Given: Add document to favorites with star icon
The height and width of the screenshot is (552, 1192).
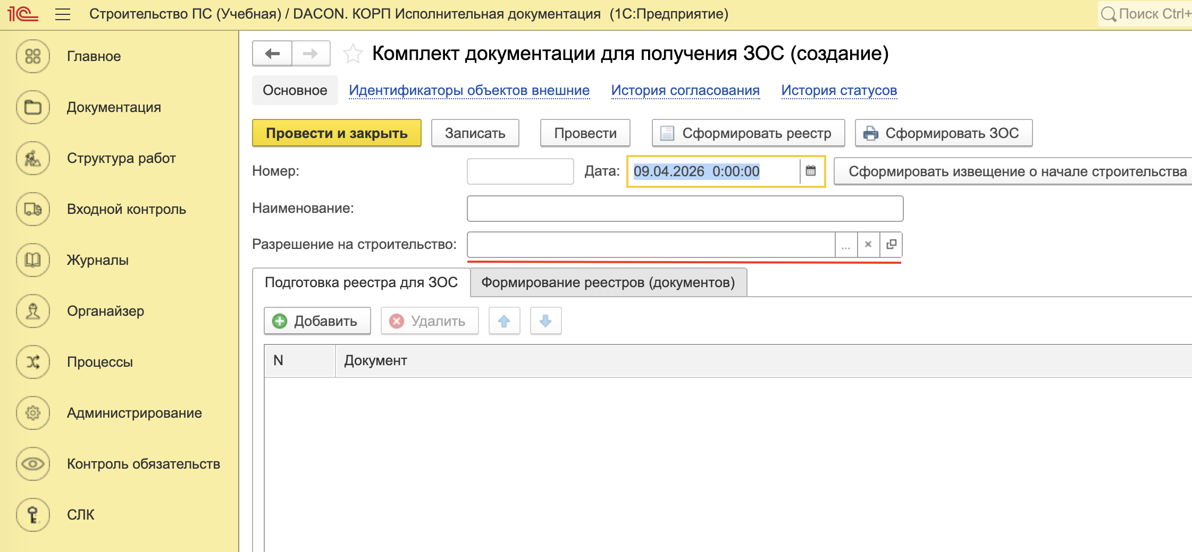Looking at the screenshot, I should [x=352, y=54].
